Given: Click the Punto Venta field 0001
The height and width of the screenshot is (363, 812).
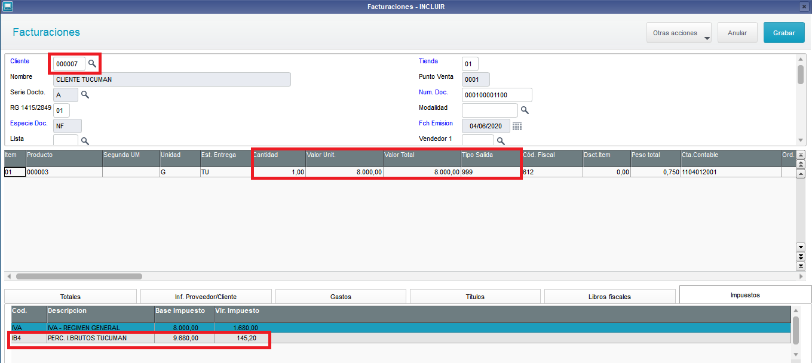Looking at the screenshot, I should coord(476,79).
